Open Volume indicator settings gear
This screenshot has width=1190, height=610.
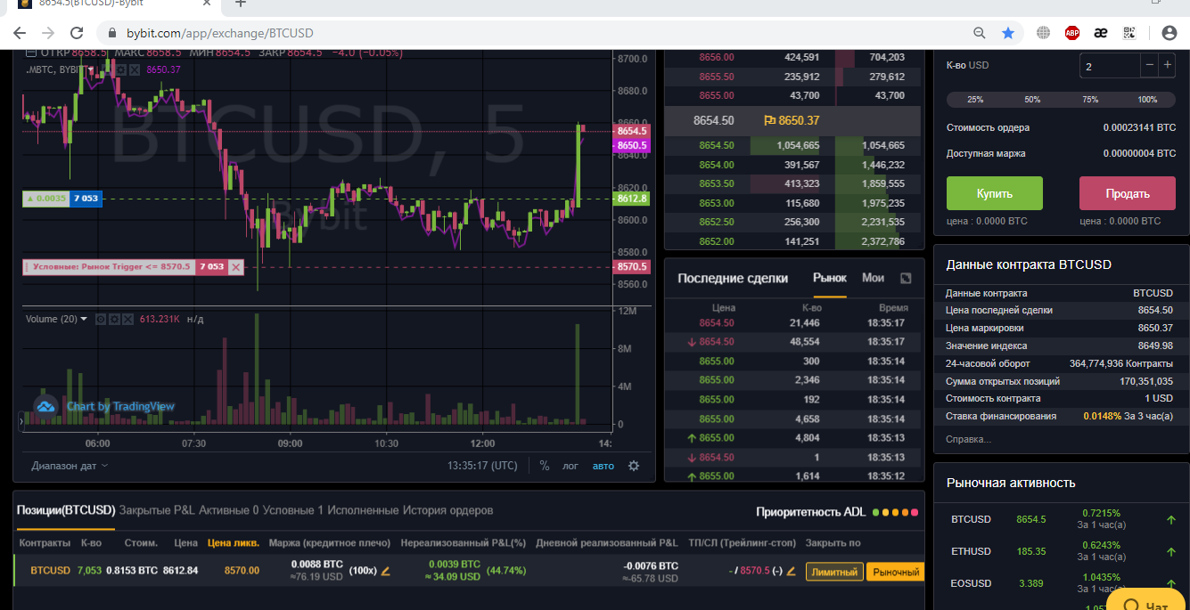[x=114, y=319]
